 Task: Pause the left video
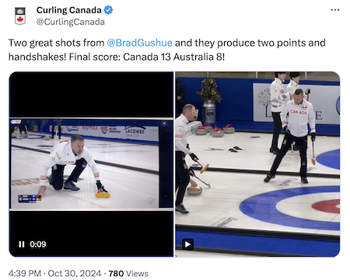[x=22, y=244]
